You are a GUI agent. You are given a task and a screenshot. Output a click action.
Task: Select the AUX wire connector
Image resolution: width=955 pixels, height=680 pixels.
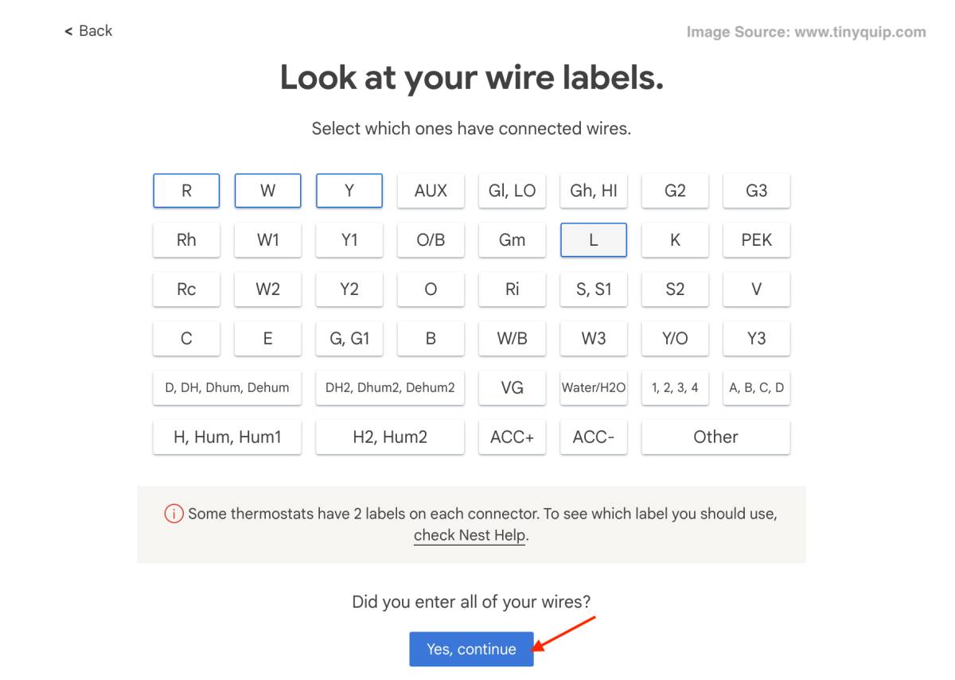click(x=430, y=190)
